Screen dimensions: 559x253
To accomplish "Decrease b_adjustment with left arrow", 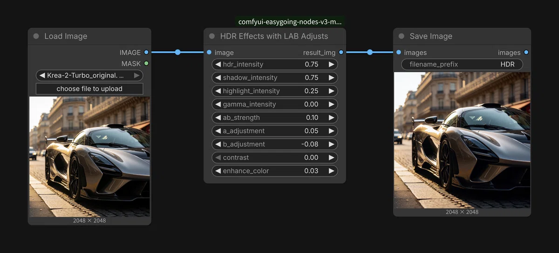I will pyautogui.click(x=218, y=144).
